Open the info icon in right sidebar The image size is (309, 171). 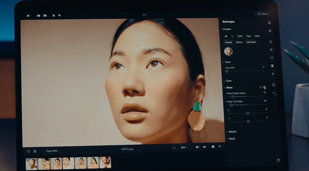point(273,85)
